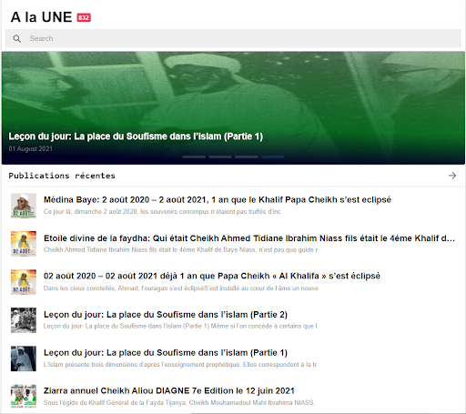
Task: Focus the Search input field
Action: [233, 38]
